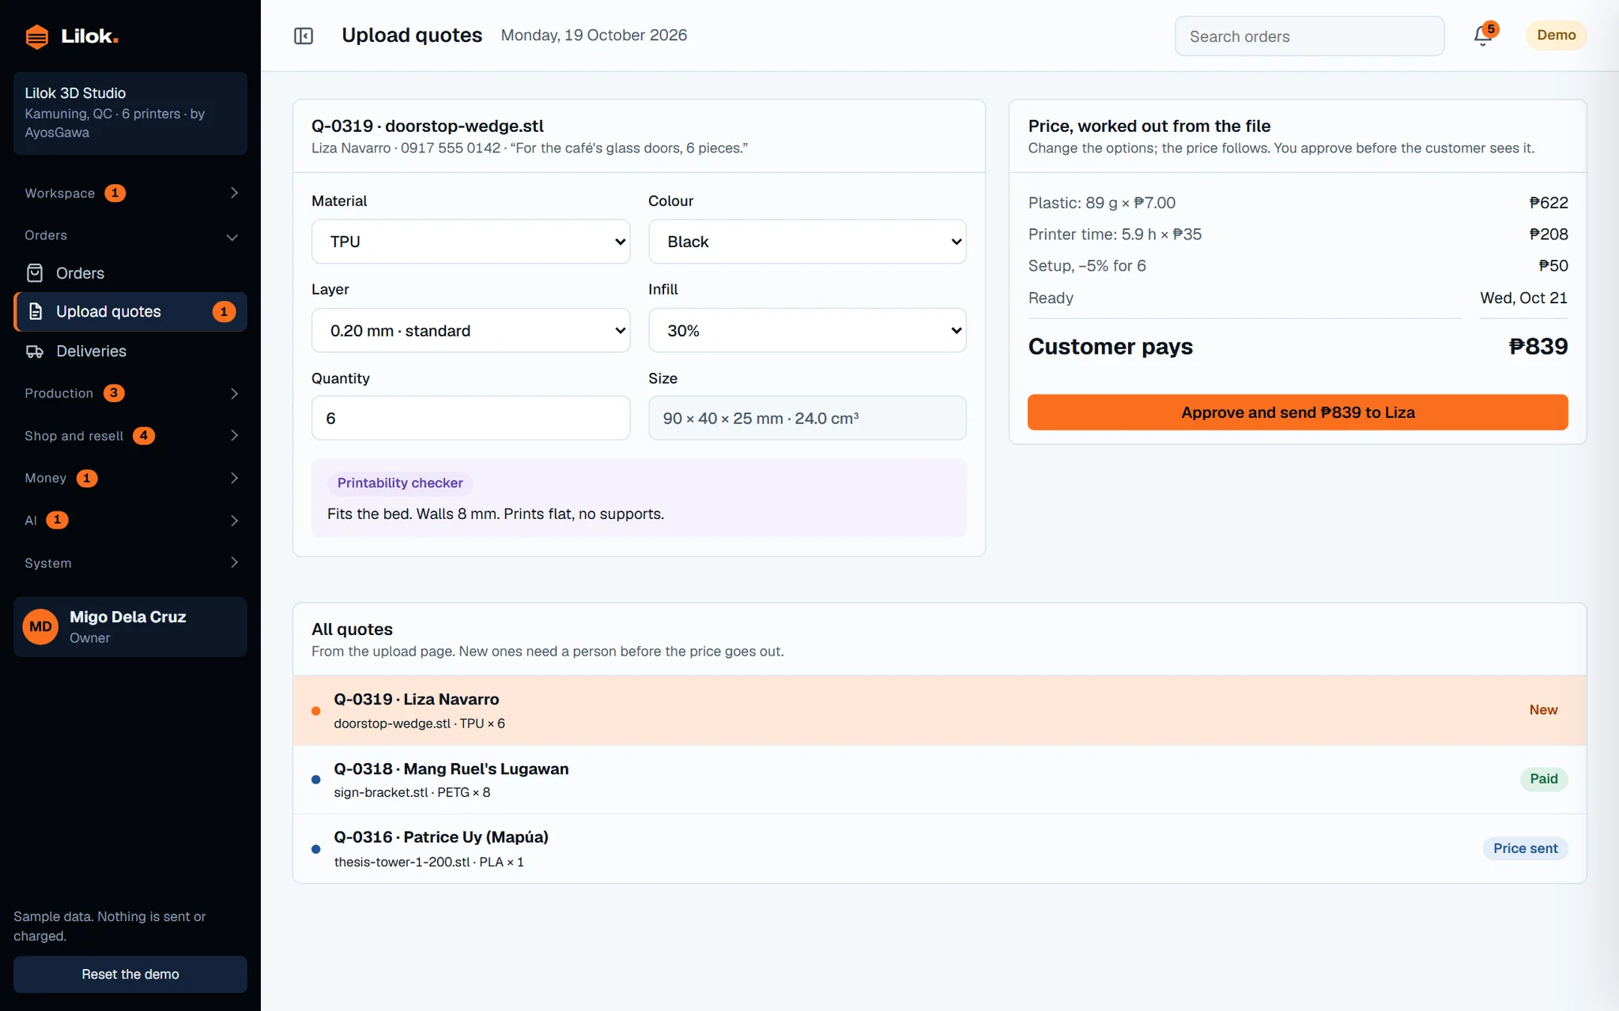Click the Paid status badge
The image size is (1619, 1011).
coord(1543,779)
